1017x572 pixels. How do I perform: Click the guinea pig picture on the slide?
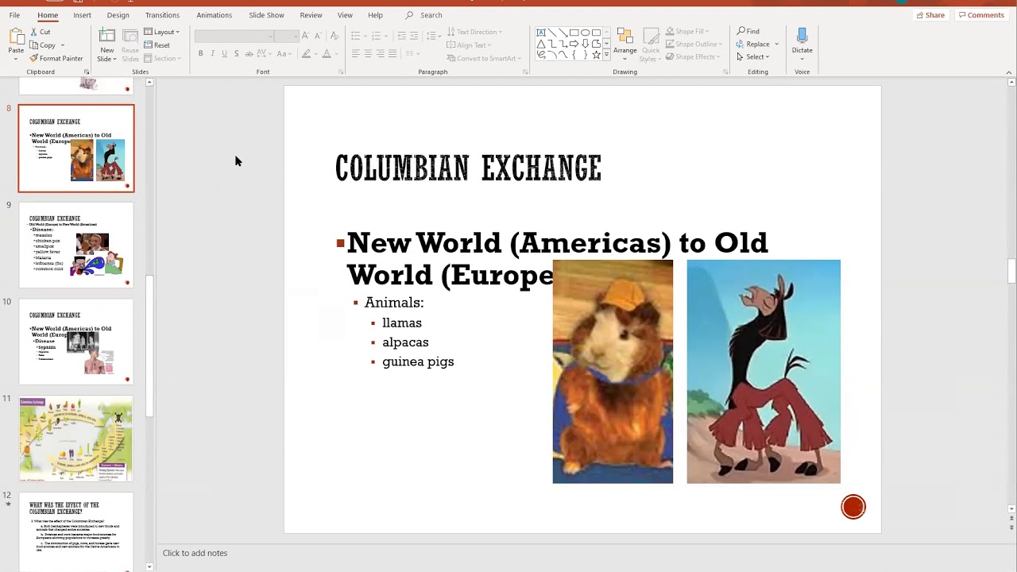click(613, 371)
